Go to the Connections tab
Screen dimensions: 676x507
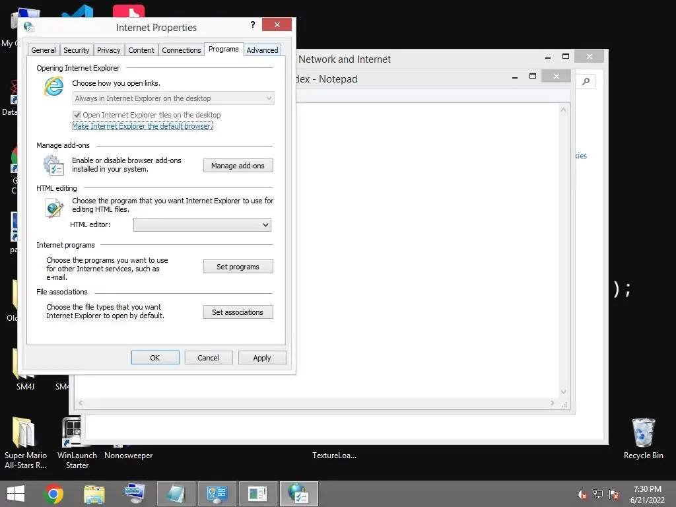182,50
